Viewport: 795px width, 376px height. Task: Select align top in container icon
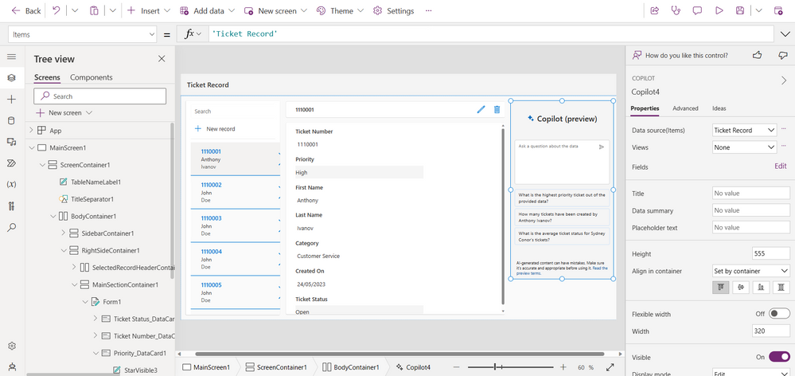click(x=720, y=288)
